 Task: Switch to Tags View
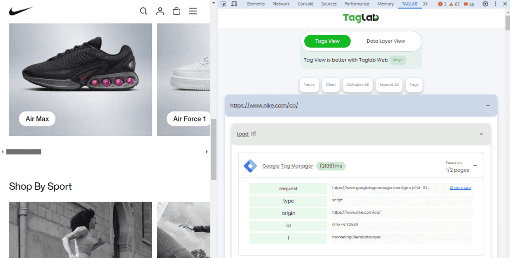coord(327,41)
